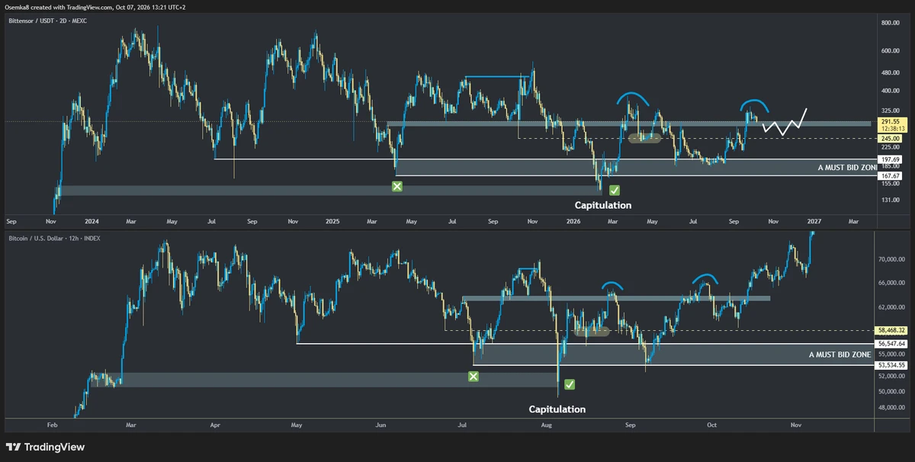Click the Capitulation label on the Bitcoin chart
This screenshot has width=915, height=462.
click(557, 409)
